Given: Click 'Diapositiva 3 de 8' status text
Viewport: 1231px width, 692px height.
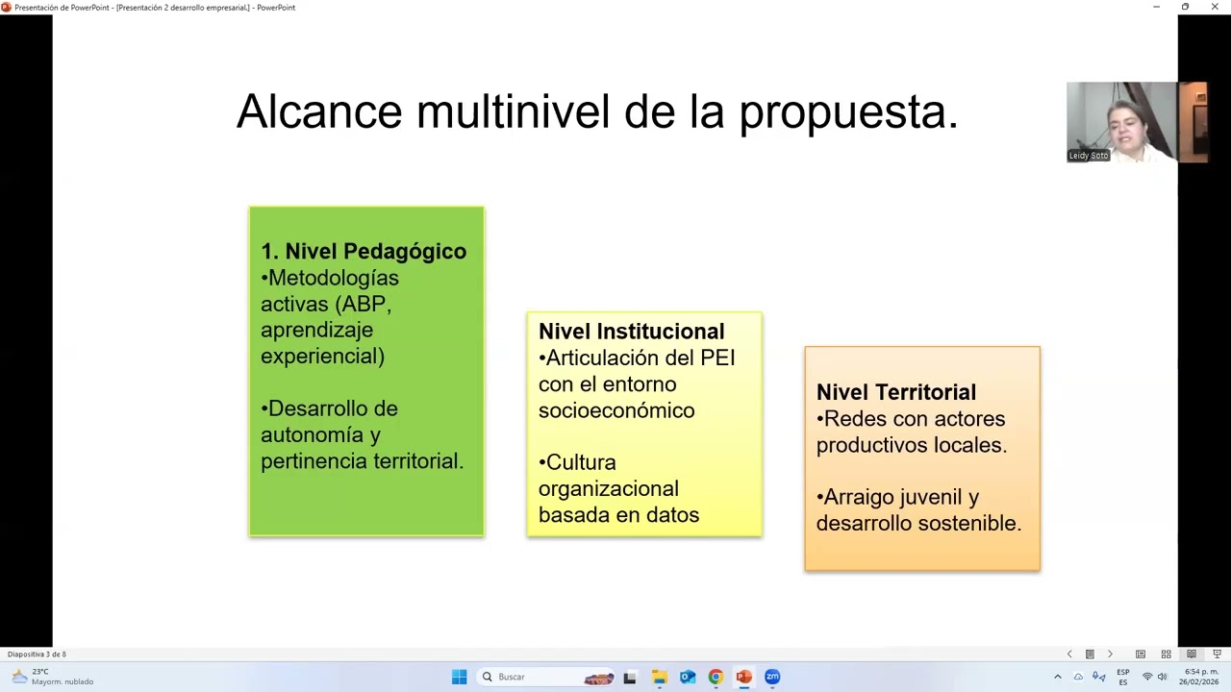Looking at the screenshot, I should (37, 655).
